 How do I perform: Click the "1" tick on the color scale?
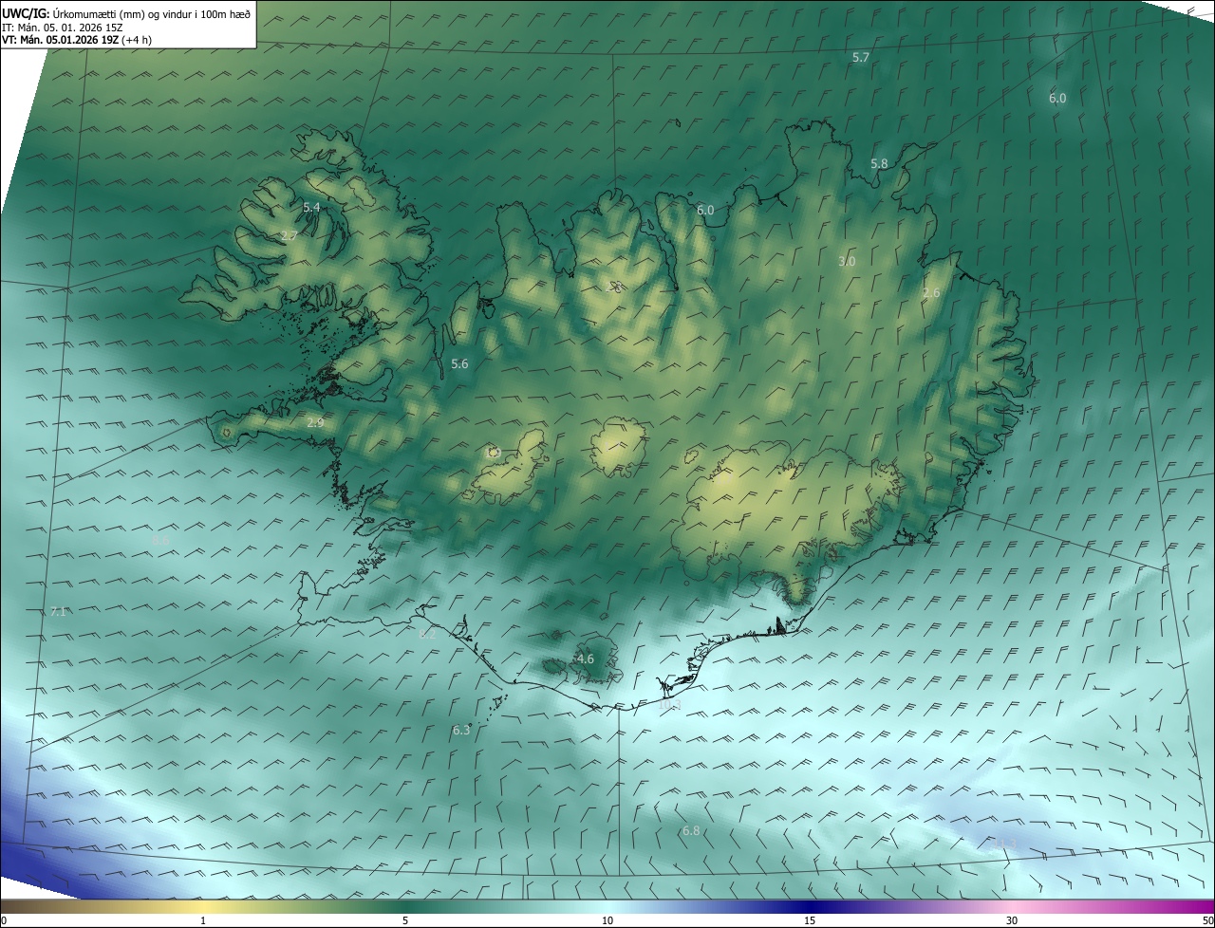203,920
